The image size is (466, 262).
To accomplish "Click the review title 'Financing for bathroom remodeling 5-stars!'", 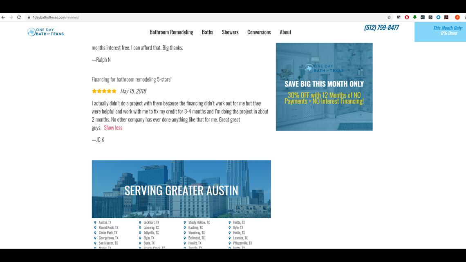I will point(131,79).
